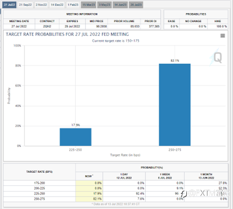Select the 250-275 target rate row
The image size is (233, 209).
(115, 199)
